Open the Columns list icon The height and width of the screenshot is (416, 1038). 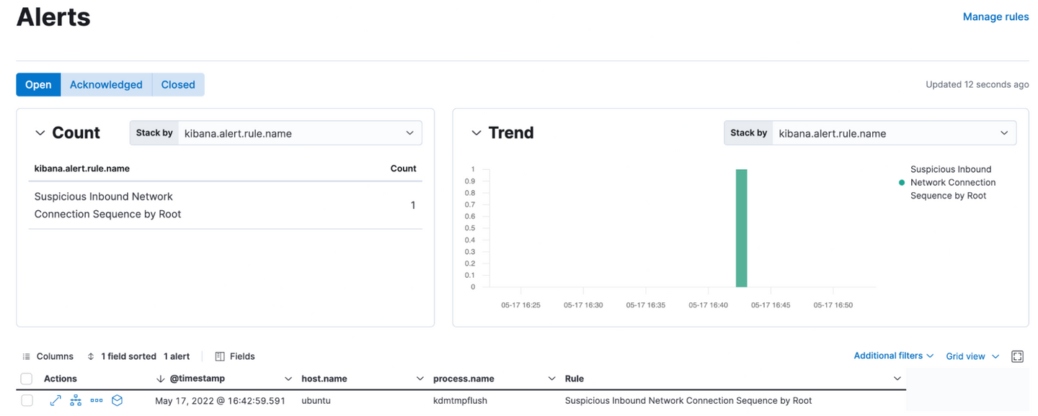[x=27, y=356]
